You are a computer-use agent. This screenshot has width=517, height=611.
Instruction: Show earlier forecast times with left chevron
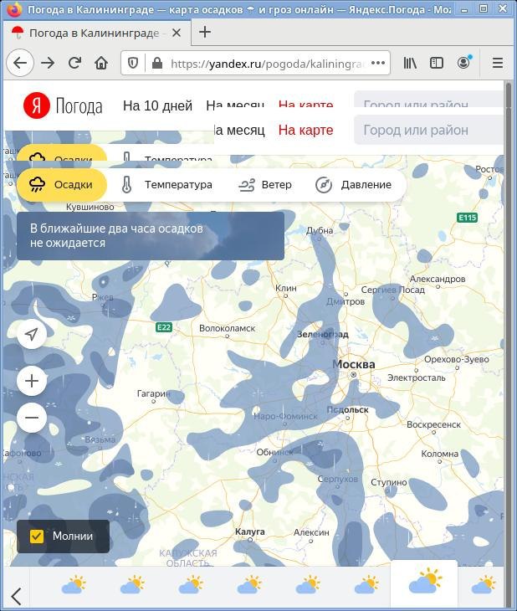16,596
